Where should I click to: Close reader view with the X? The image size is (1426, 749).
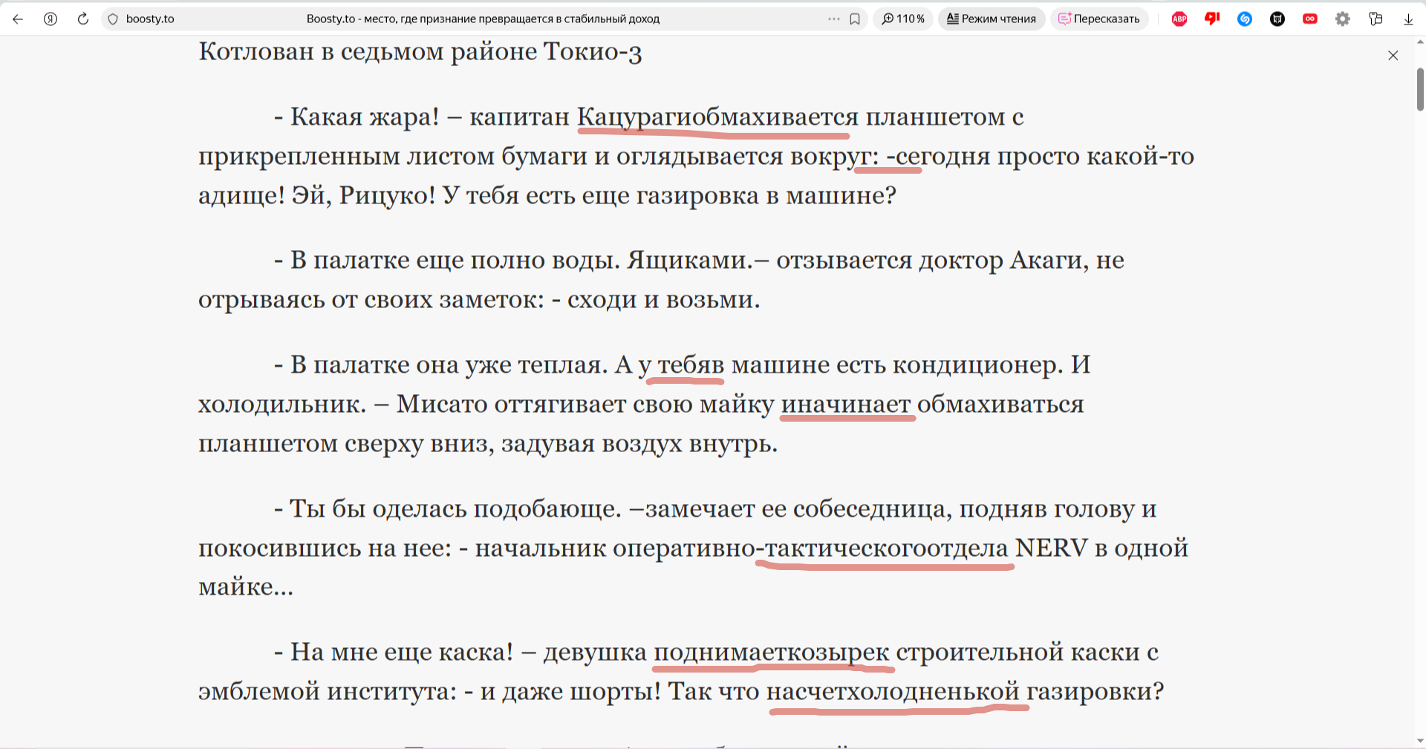pyautogui.click(x=1393, y=56)
